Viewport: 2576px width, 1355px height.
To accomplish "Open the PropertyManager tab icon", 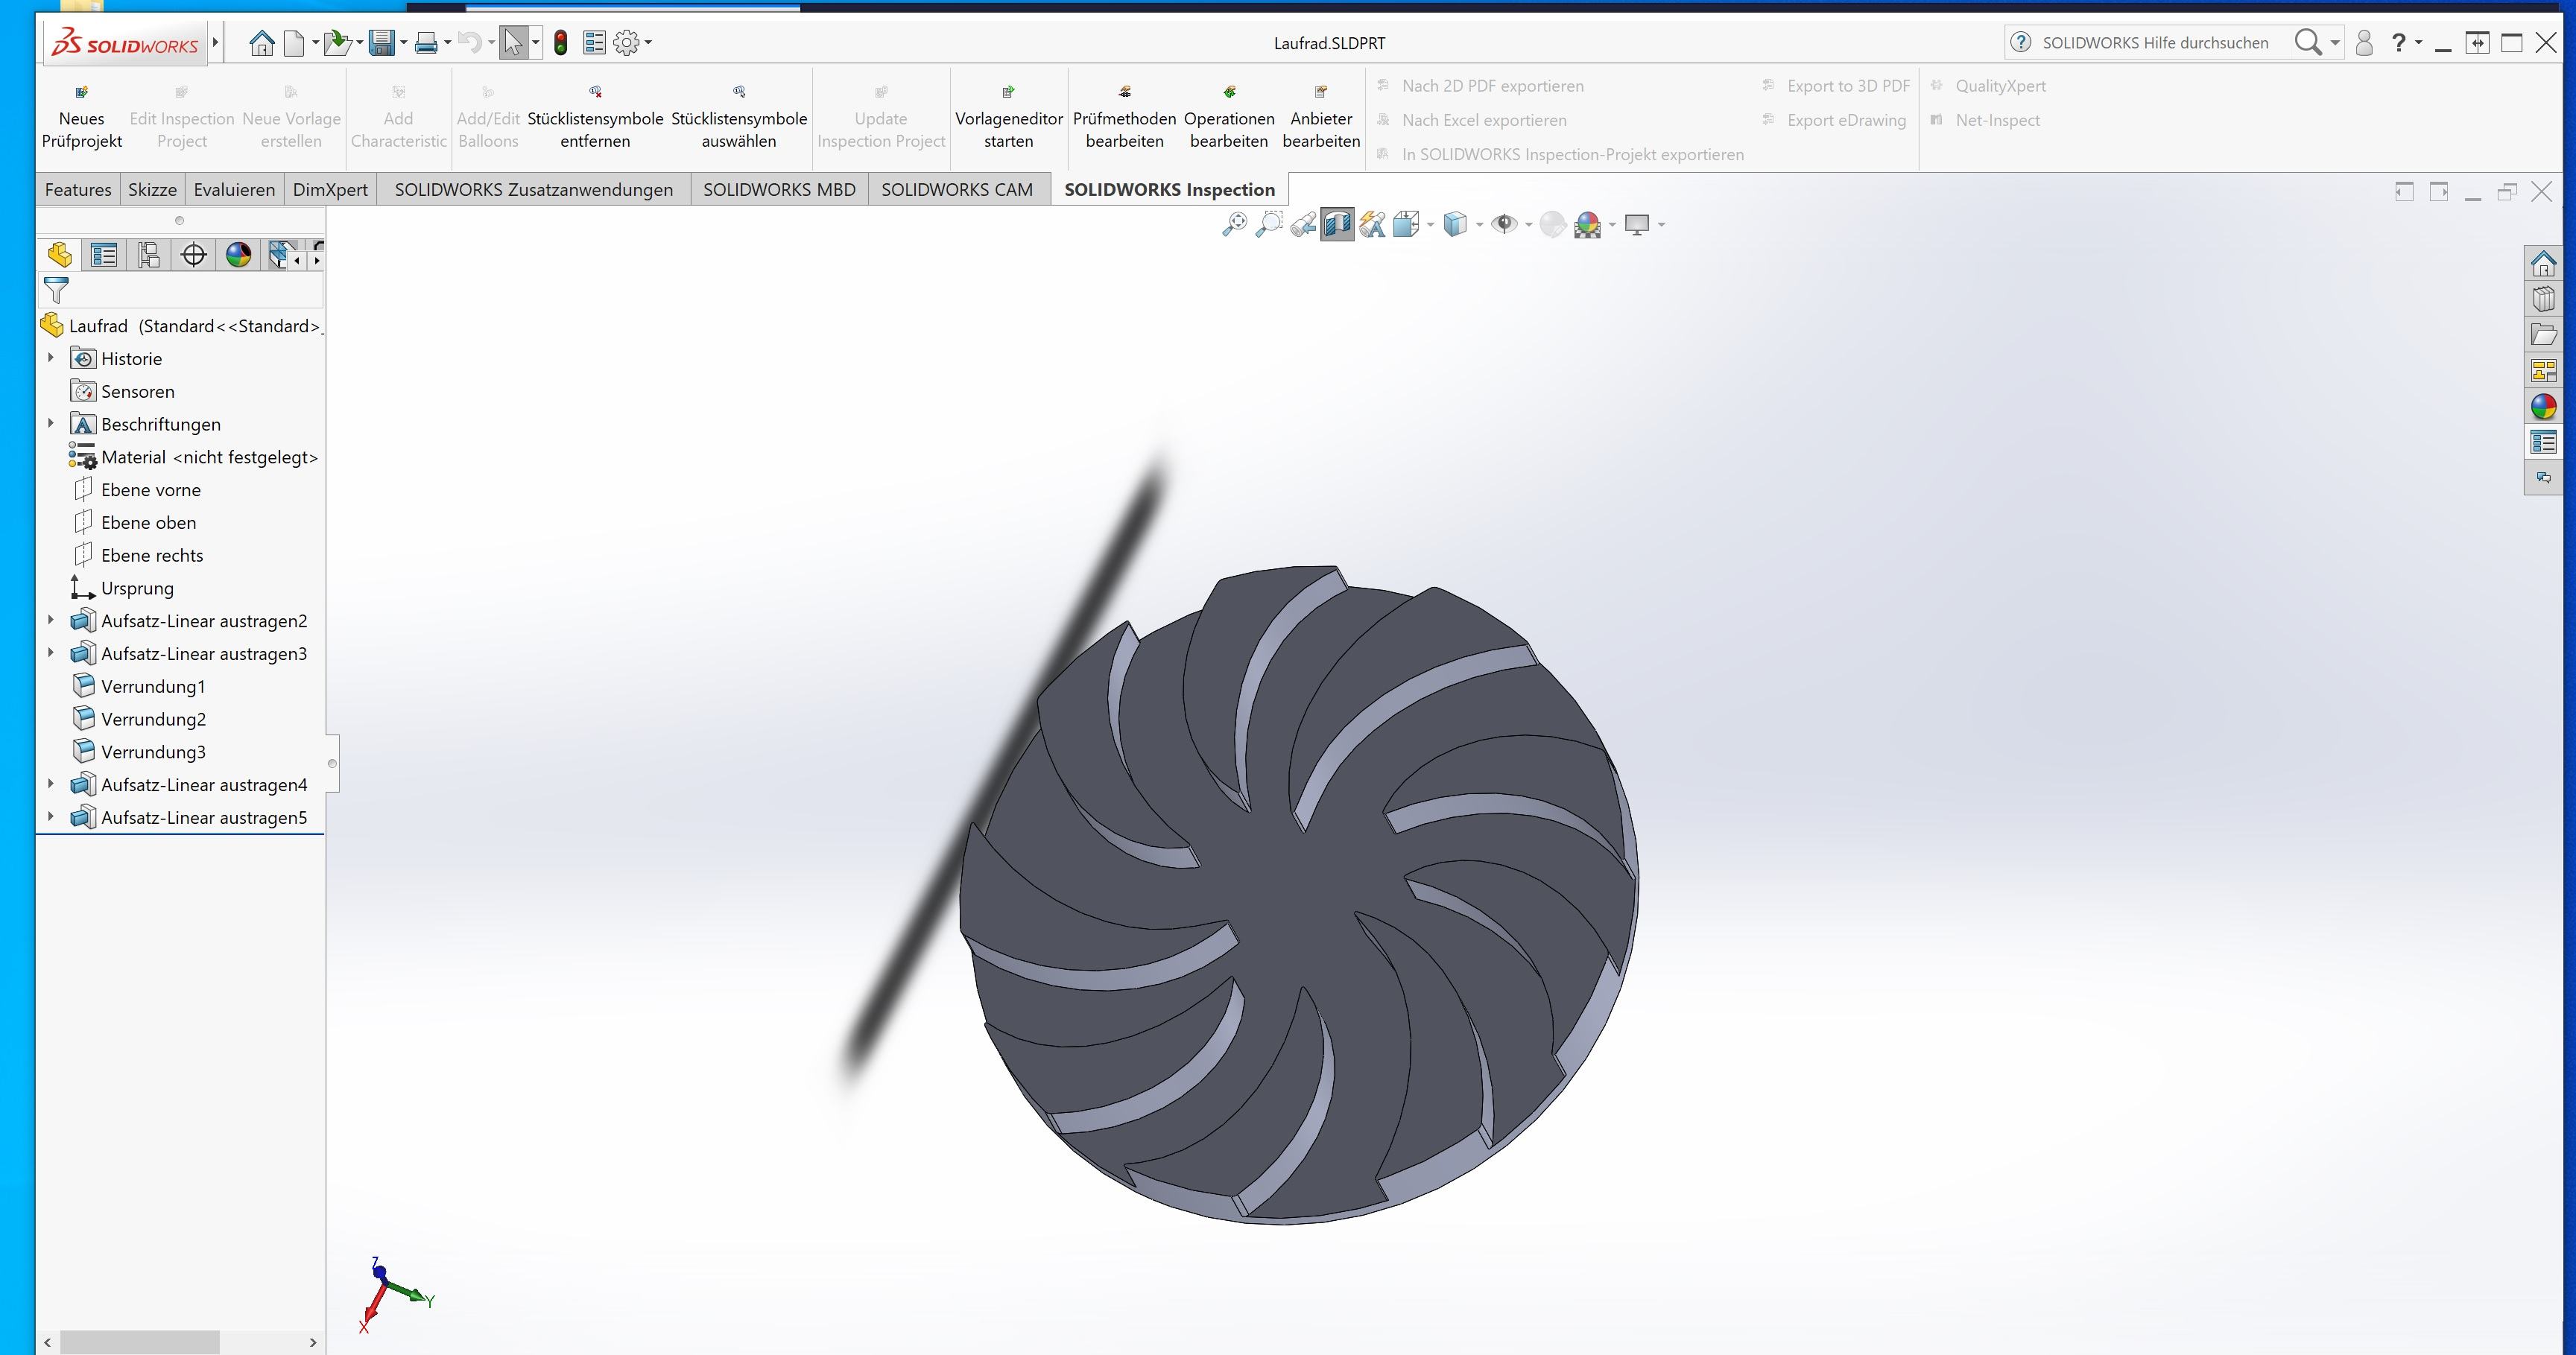I will tap(104, 255).
